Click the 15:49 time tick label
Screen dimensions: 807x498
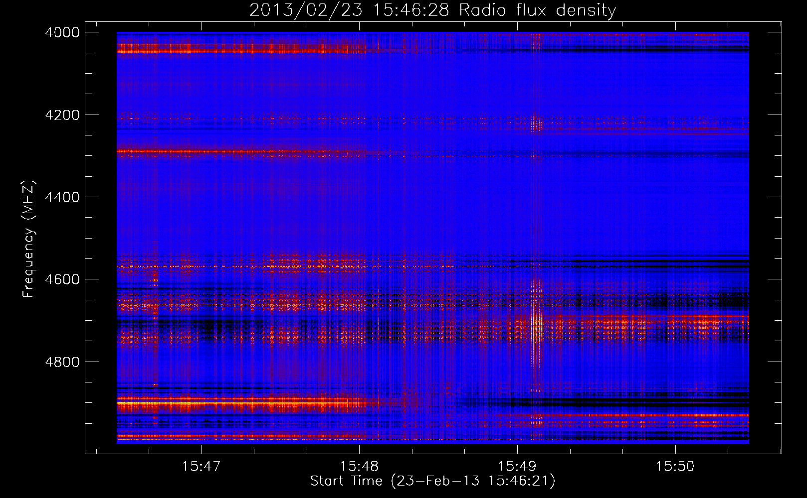517,466
